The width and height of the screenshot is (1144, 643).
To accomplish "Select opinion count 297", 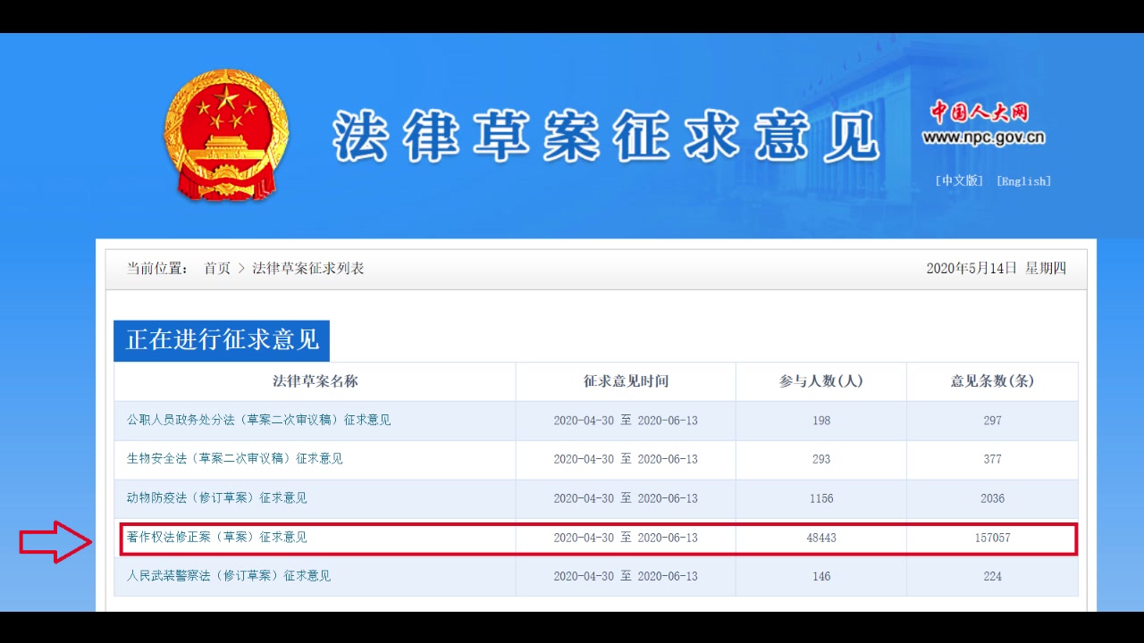I will tap(992, 420).
